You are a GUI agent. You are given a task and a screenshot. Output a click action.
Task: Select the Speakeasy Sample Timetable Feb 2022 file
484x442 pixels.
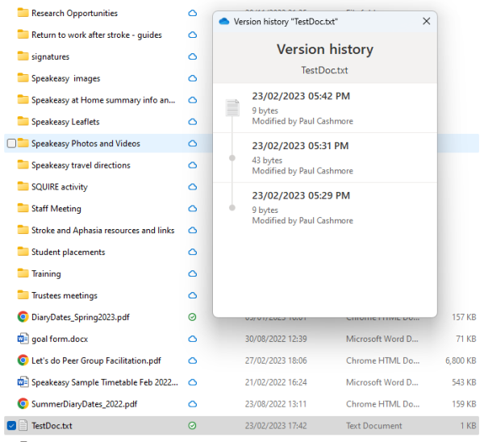(x=105, y=382)
